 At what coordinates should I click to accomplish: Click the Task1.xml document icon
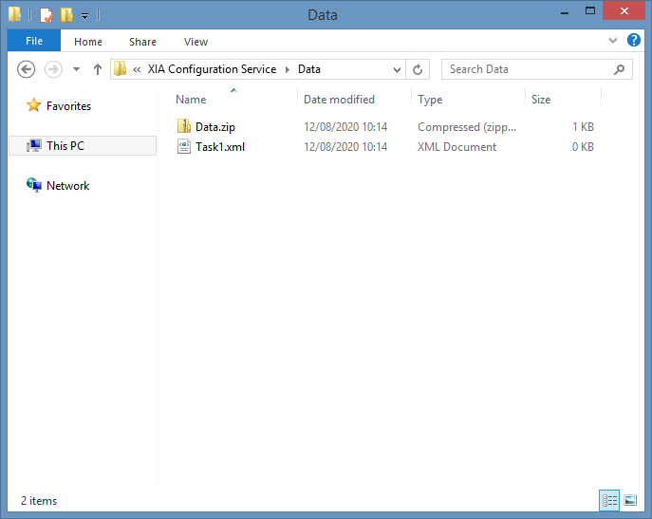pyautogui.click(x=184, y=146)
